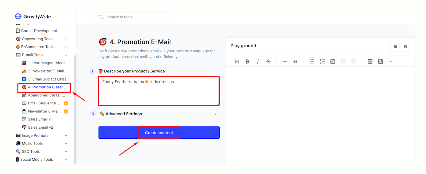Click the product description text area
The height and width of the screenshot is (174, 426).
pyautogui.click(x=159, y=91)
